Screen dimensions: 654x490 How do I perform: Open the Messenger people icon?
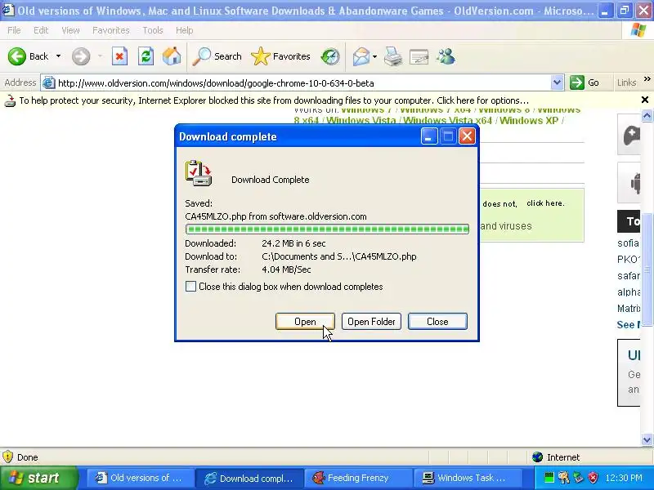[446, 56]
